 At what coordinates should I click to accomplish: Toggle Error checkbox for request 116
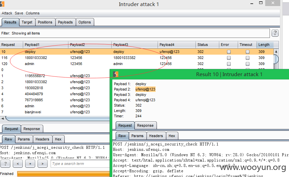[229, 58]
